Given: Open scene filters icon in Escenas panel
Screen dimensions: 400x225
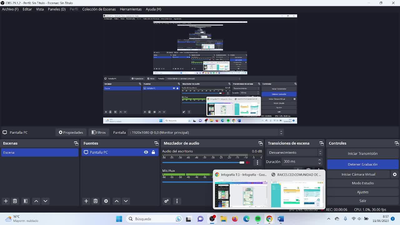Looking at the screenshot, I should [26, 201].
